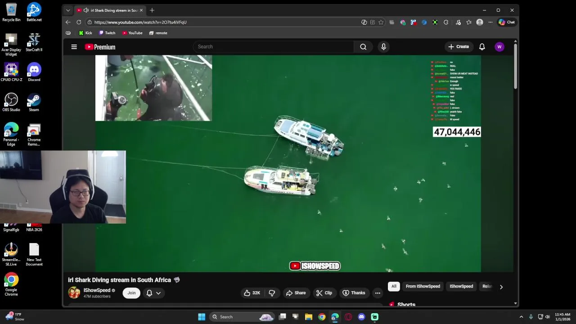Open Steam desktop shortcut
Image resolution: width=576 pixels, height=324 pixels.
click(x=34, y=103)
